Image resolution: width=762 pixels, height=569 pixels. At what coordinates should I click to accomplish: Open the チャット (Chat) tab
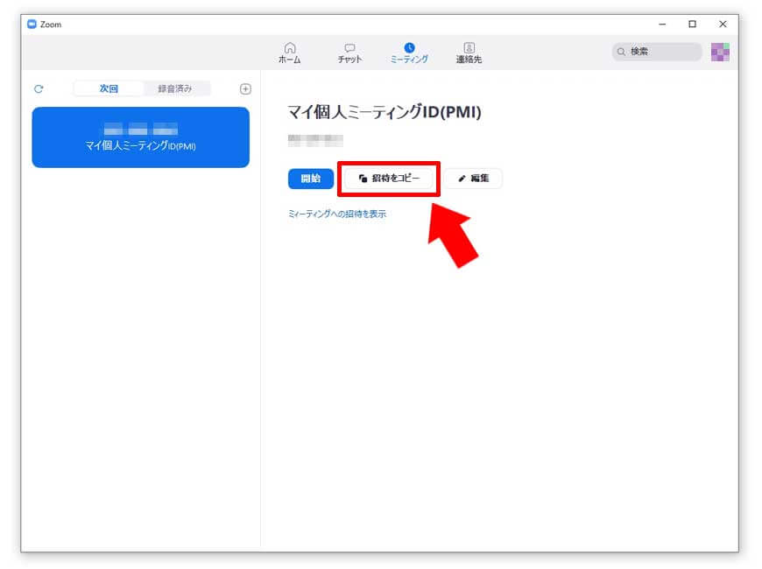(x=349, y=53)
